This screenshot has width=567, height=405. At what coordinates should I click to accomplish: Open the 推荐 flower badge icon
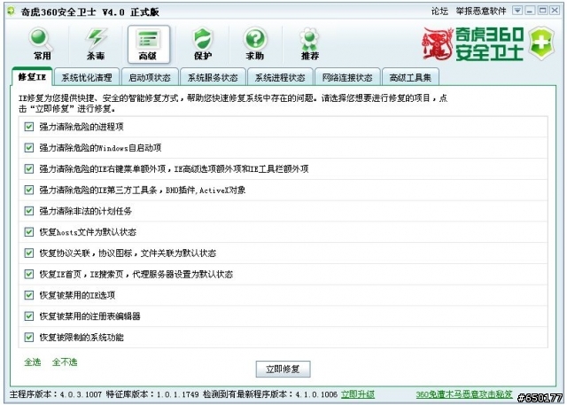[x=309, y=44]
